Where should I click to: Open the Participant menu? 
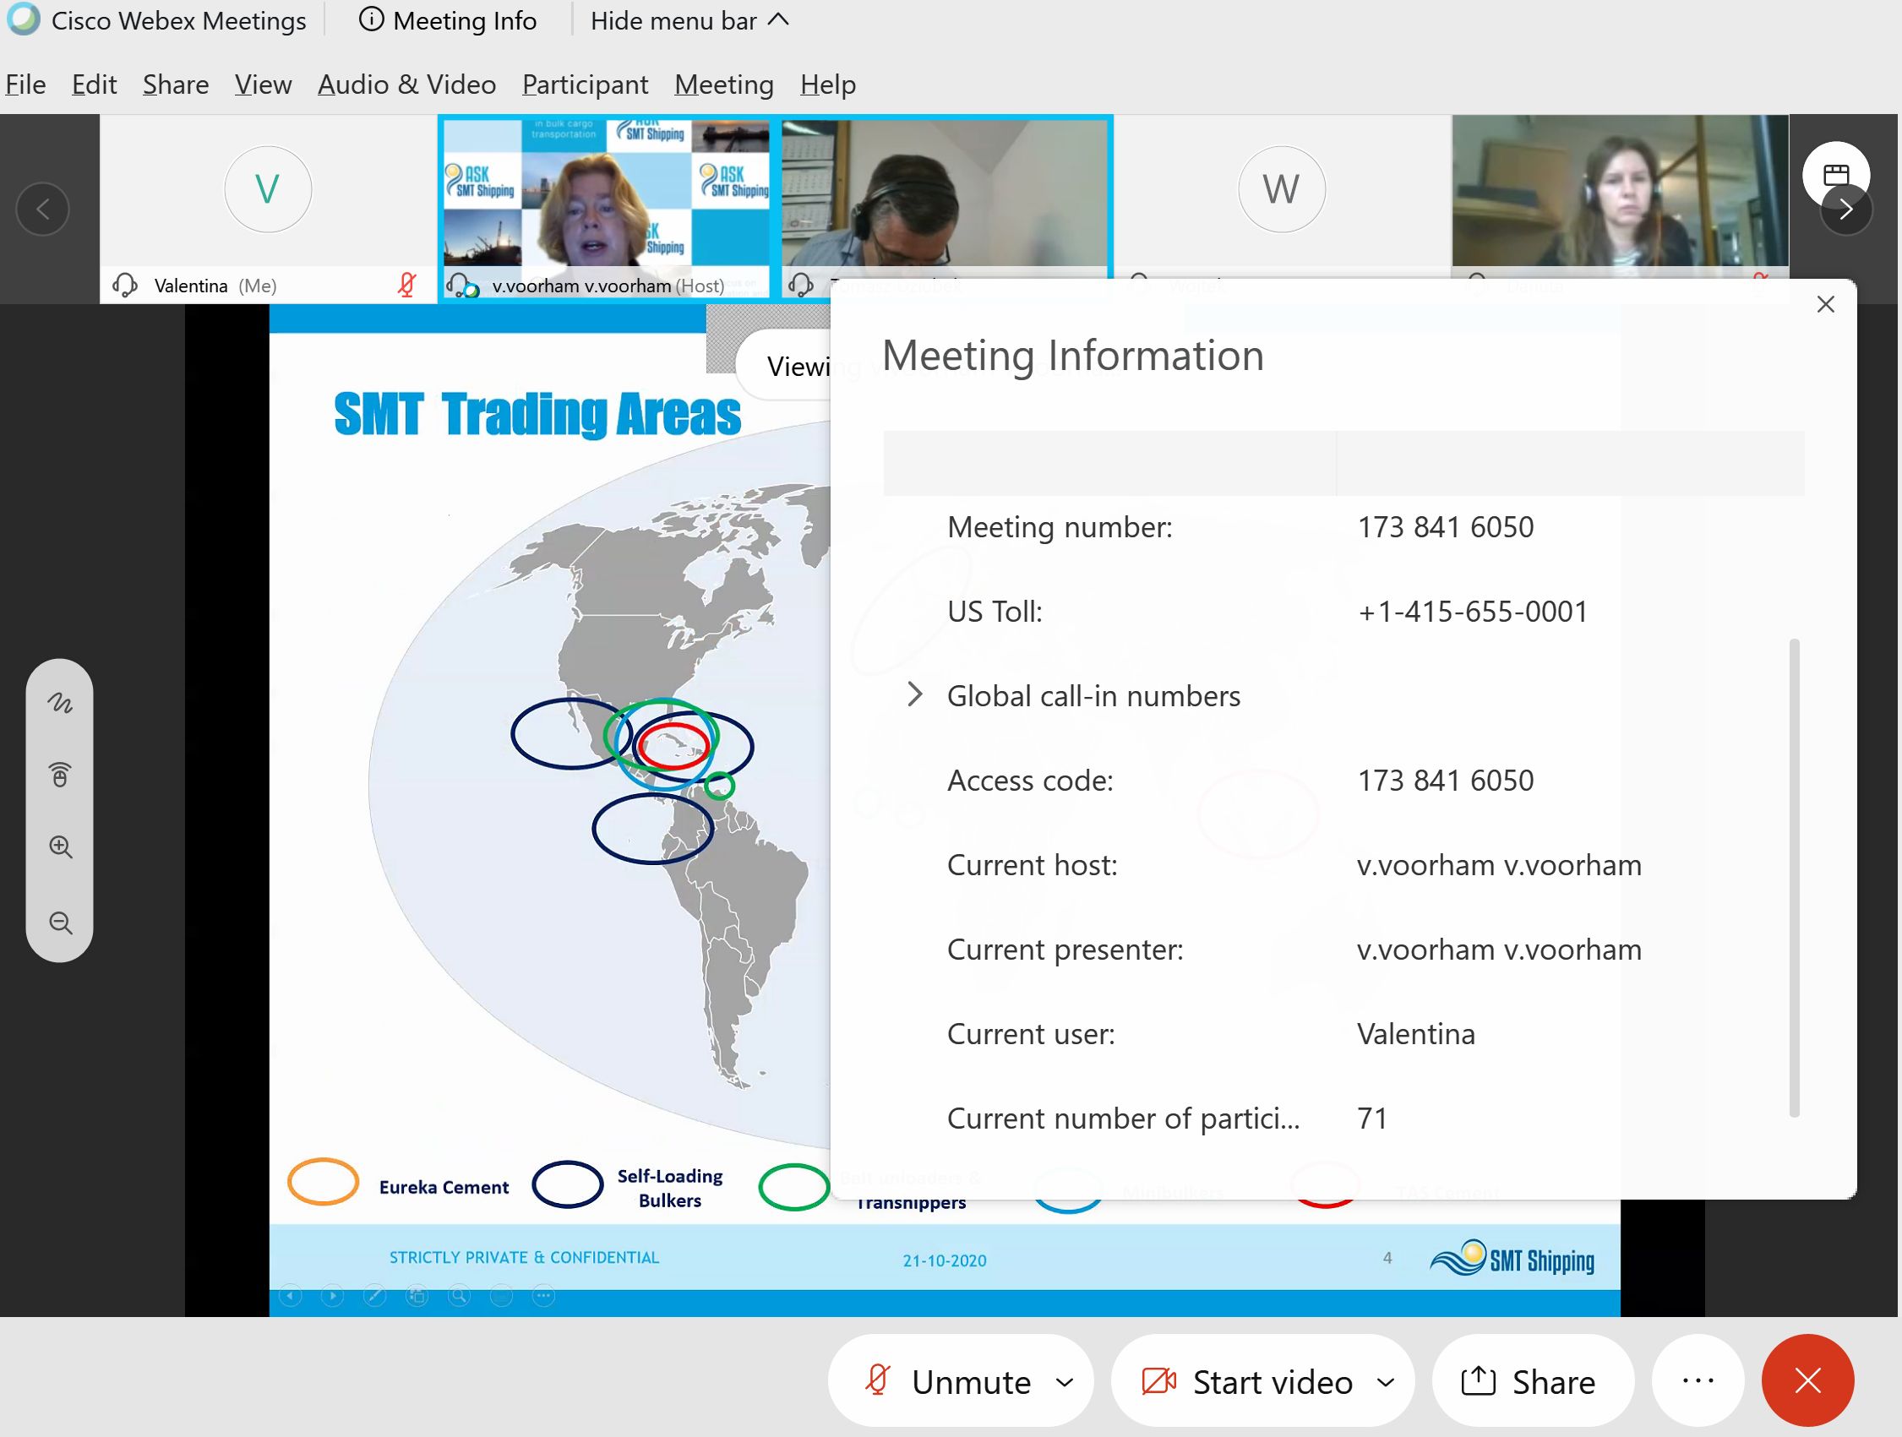(585, 84)
